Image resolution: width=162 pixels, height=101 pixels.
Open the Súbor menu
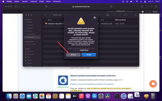tap(17, 2)
